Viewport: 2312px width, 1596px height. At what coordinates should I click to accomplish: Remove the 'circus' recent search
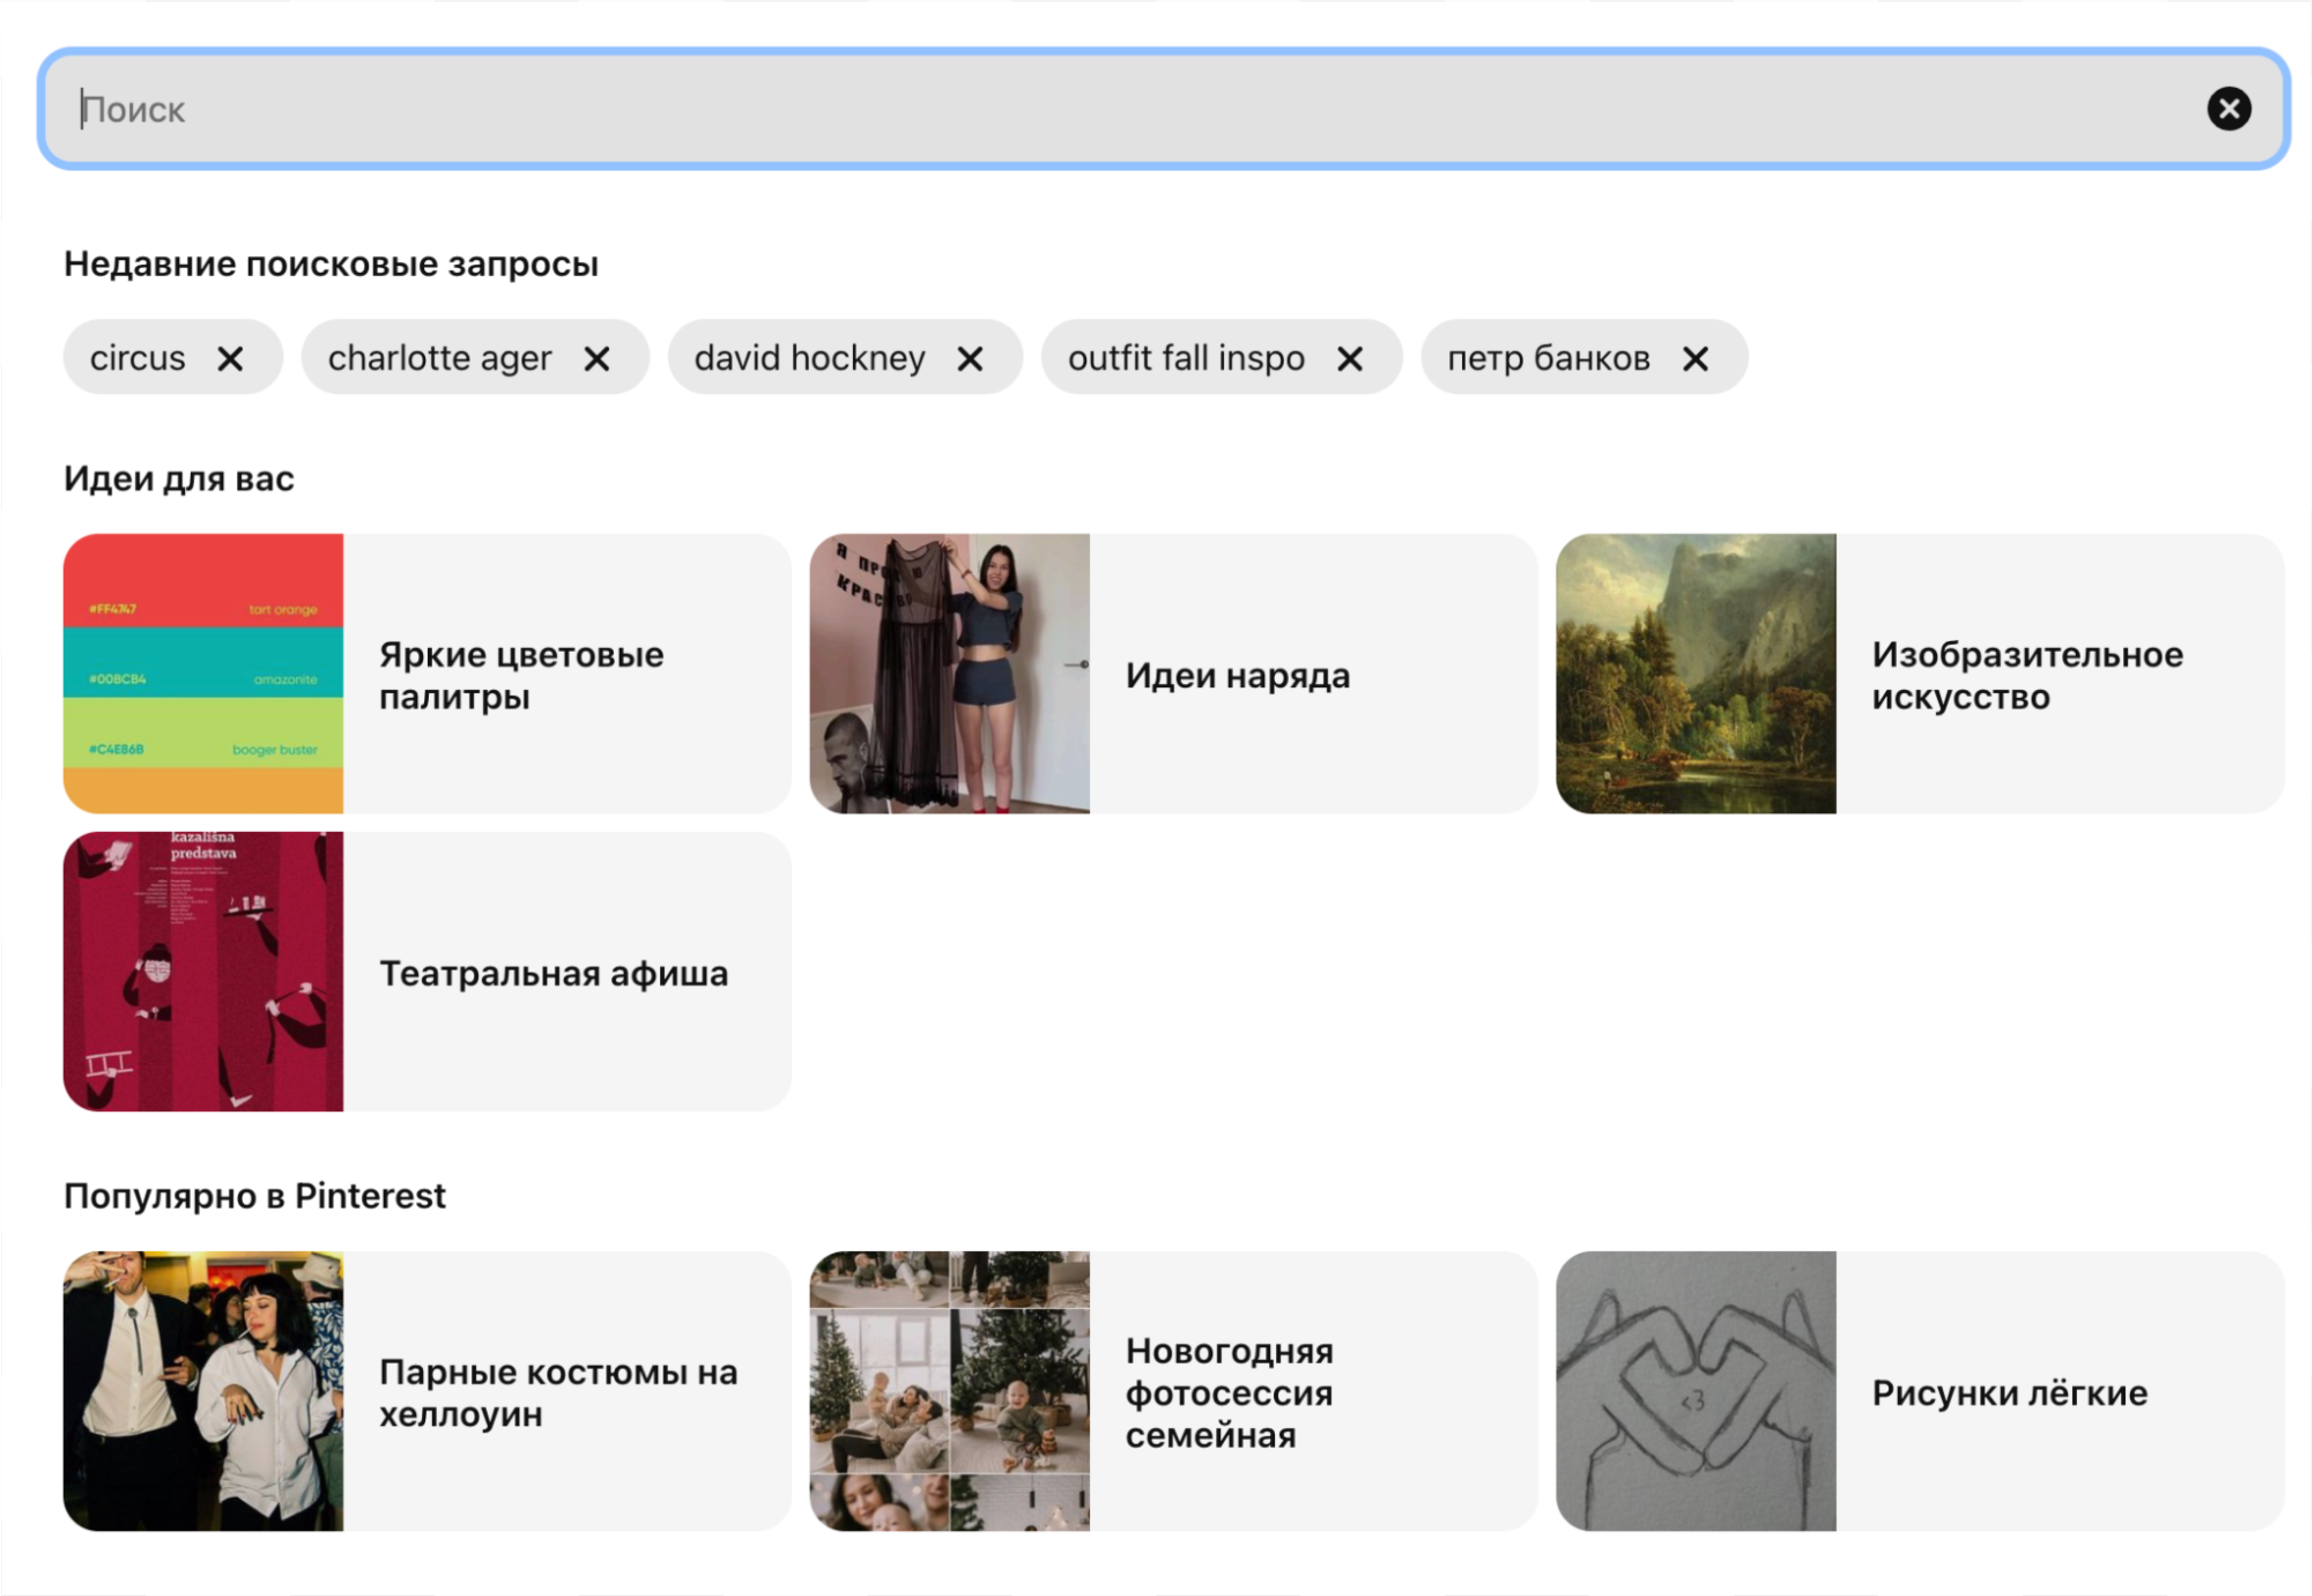pos(230,358)
